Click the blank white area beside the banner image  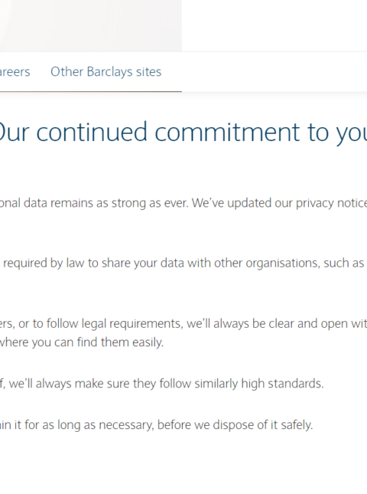[274, 25]
